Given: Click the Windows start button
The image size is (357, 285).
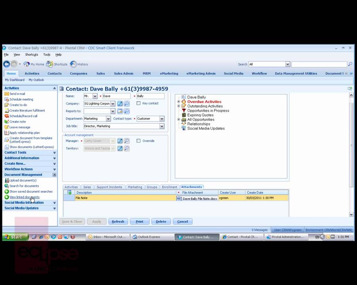Looking at the screenshot, I should point(15,237).
